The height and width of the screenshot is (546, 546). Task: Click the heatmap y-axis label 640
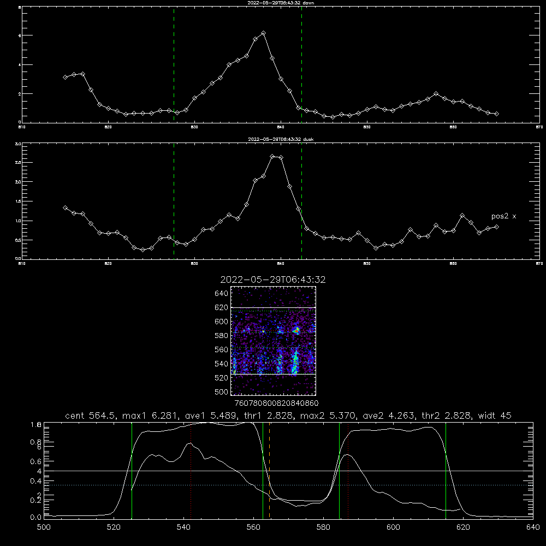tap(222, 294)
